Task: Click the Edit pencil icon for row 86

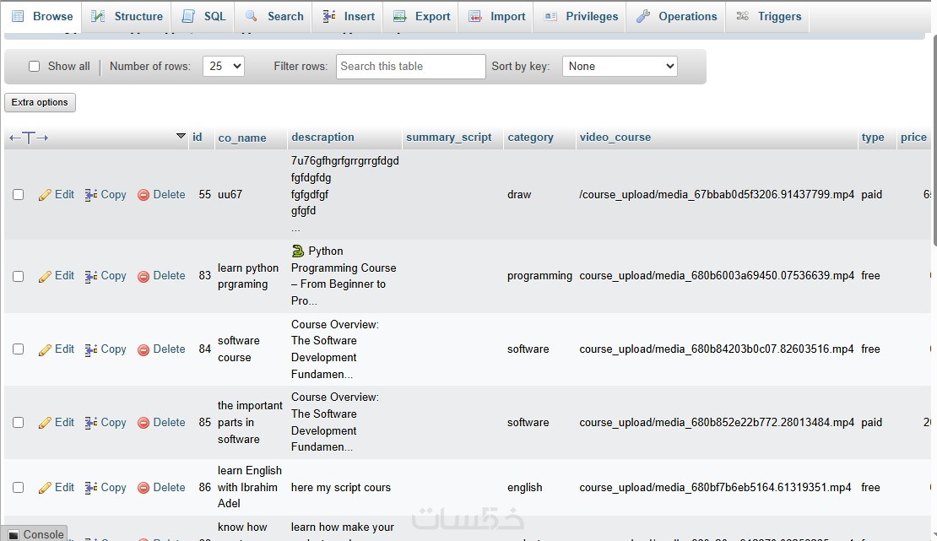Action: pyautogui.click(x=45, y=488)
